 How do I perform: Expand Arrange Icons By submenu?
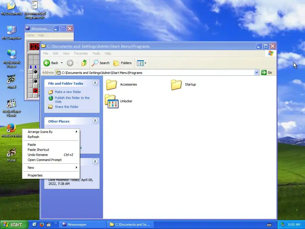pyautogui.click(x=51, y=132)
